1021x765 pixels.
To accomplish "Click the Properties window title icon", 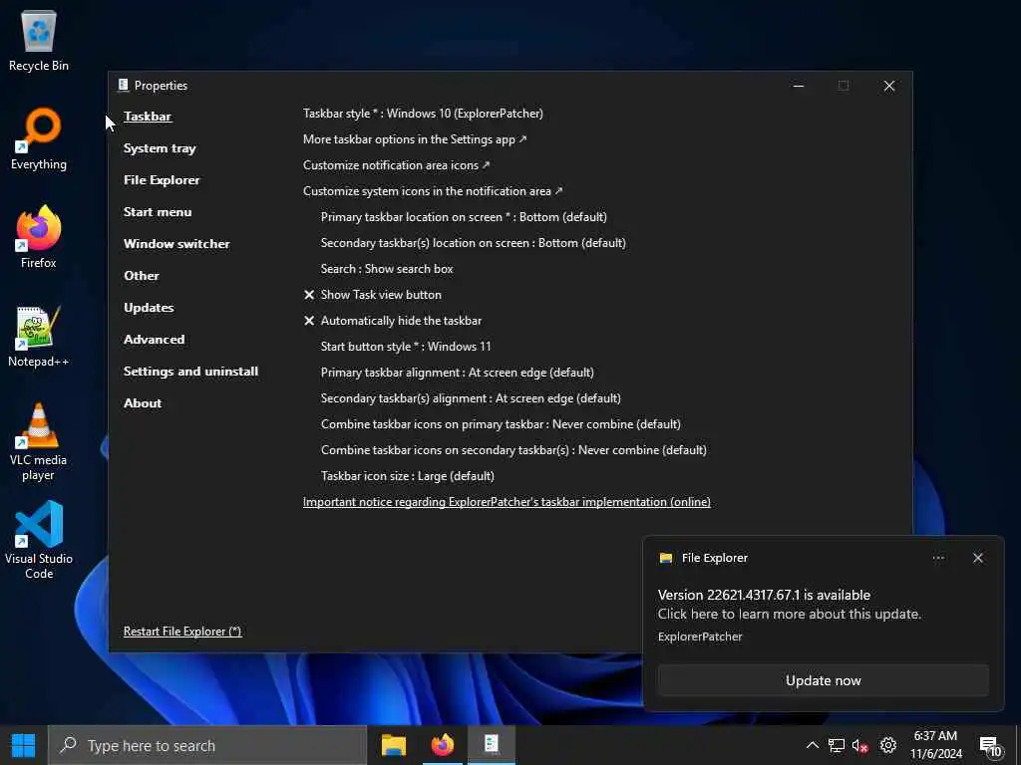I will (x=123, y=86).
